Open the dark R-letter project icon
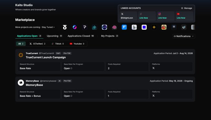 pos(174,27)
